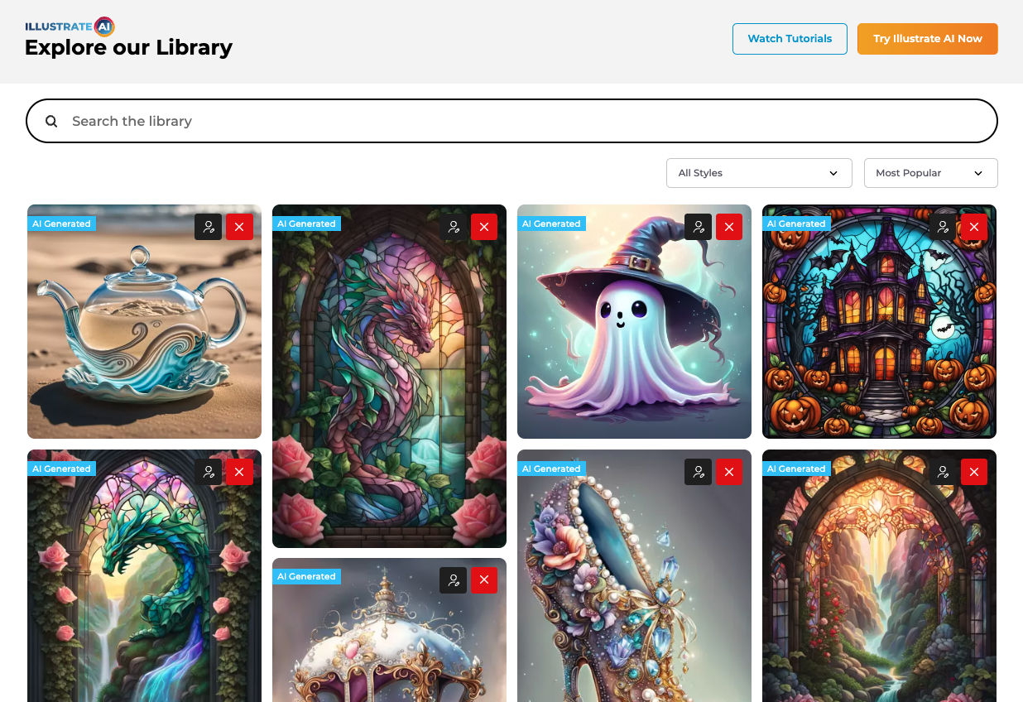The image size is (1023, 702).
Task: Click red X on pink dragon stained glass
Action: 484,227
